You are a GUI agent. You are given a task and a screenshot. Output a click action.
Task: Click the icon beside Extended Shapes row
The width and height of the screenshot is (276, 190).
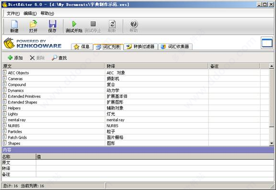click(5, 102)
